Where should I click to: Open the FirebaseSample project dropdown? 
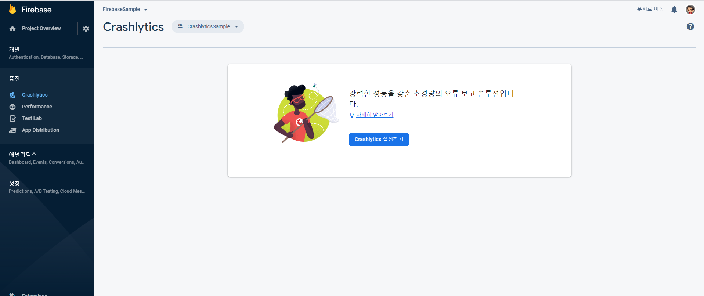[x=125, y=9]
